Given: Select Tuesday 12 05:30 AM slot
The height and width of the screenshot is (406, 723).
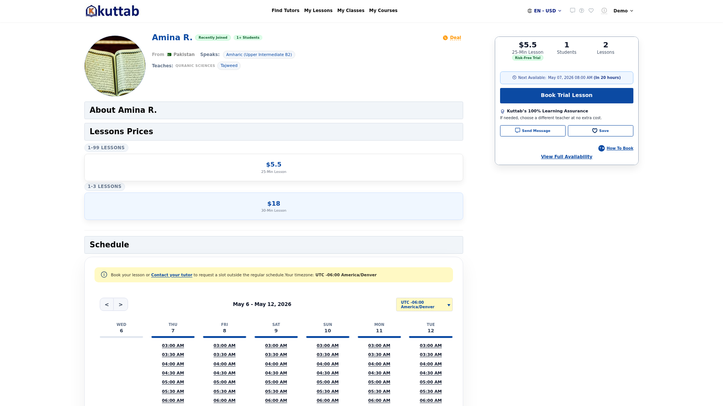Looking at the screenshot, I should (x=431, y=392).
